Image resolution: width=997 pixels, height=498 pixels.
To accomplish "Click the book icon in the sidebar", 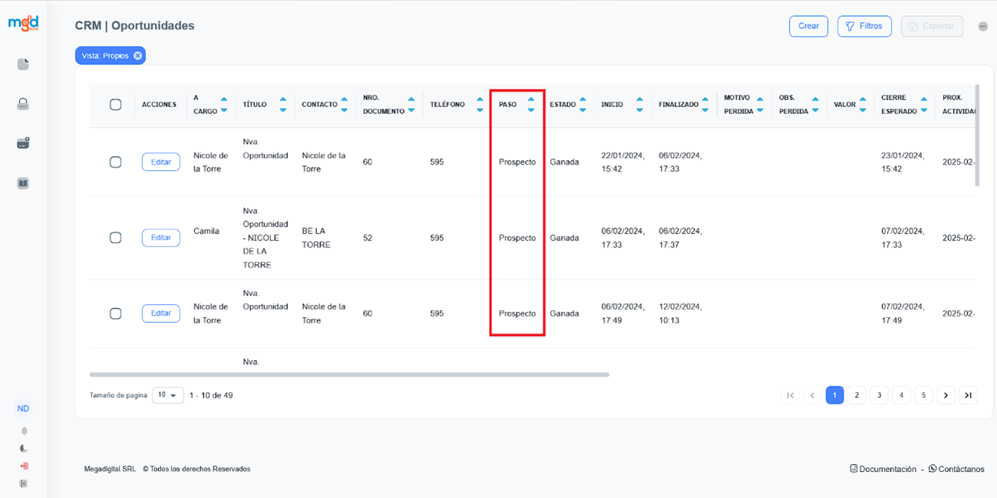I will click(x=23, y=184).
